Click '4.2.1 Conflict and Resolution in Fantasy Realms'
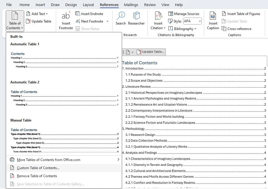 (196, 183)
